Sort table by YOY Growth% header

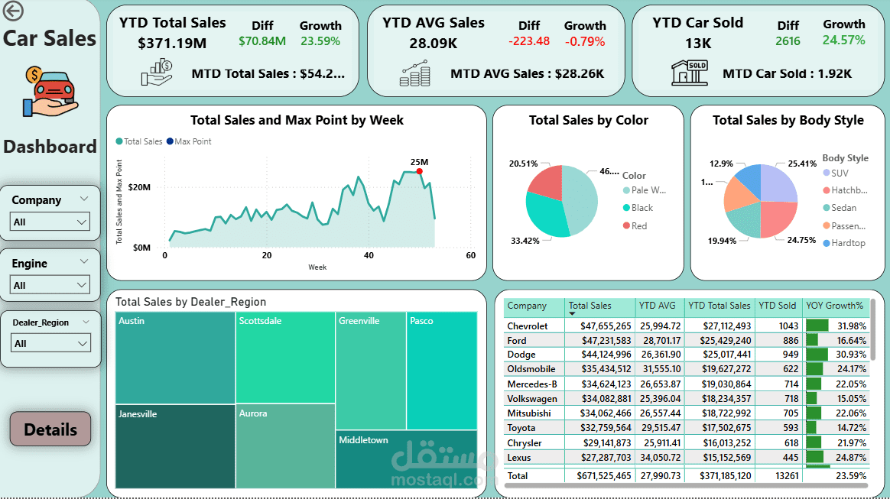(x=835, y=306)
